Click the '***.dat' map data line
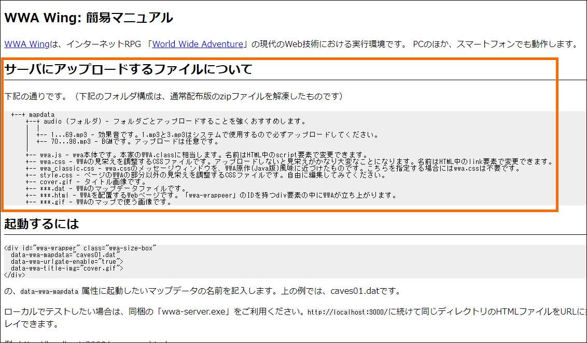The width and height of the screenshot is (587, 343). (106, 189)
